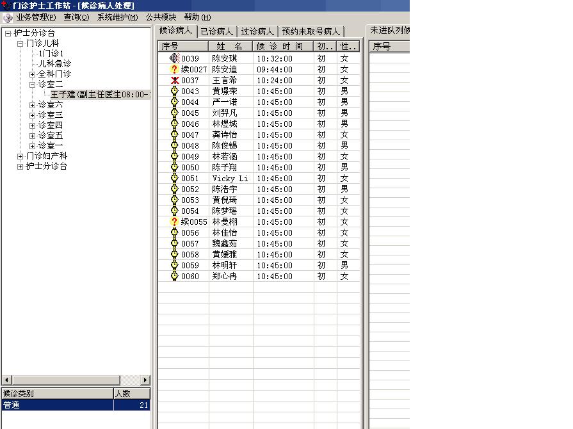
Task: Sort by the 姓名 column header
Action: (230, 46)
